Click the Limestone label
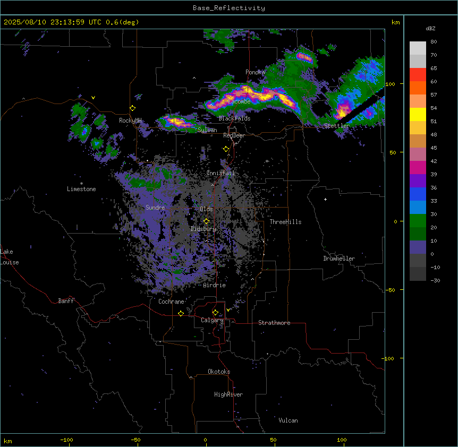This screenshot has width=458, height=447. point(81,189)
